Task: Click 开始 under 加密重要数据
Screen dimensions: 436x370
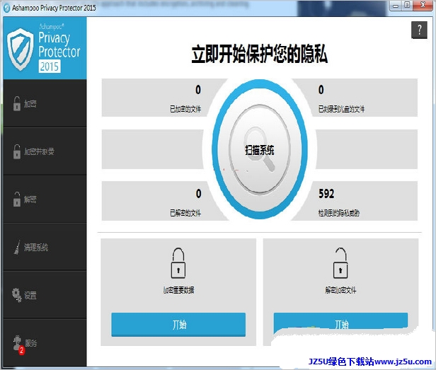Action: [178, 325]
